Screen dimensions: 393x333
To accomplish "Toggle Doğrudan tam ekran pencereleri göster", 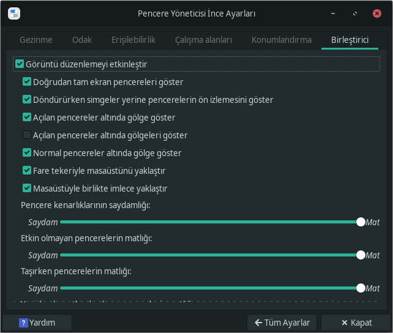I will pos(27,81).
